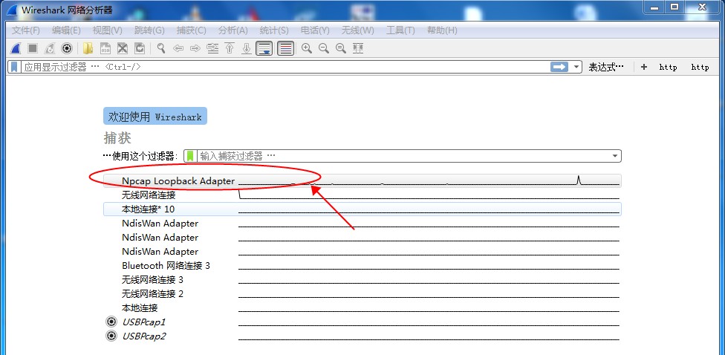Close the capture file icon
725x355 pixels.
[122, 48]
